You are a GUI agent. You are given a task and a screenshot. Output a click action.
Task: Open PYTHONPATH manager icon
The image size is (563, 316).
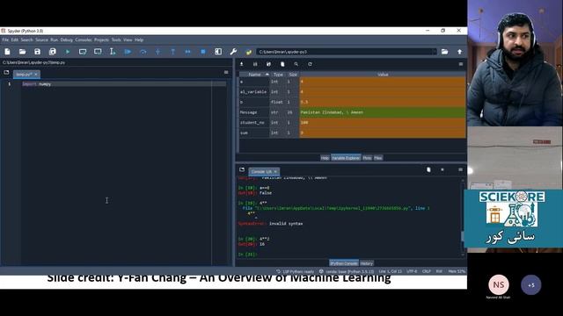(248, 52)
